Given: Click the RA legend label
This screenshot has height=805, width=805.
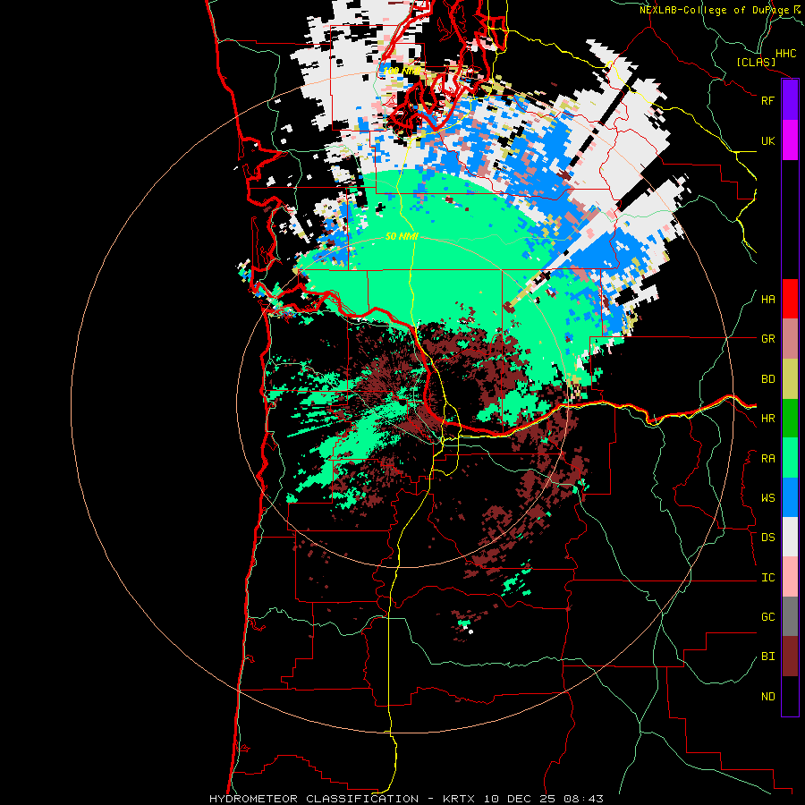Looking at the screenshot, I should [x=768, y=459].
